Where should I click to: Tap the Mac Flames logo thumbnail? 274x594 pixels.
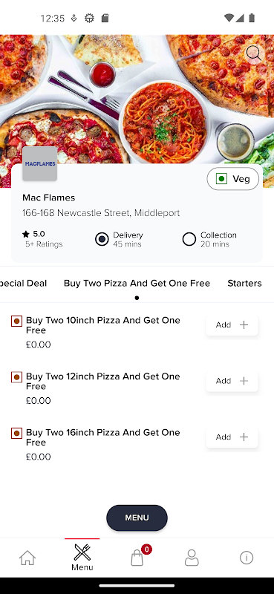coord(40,163)
